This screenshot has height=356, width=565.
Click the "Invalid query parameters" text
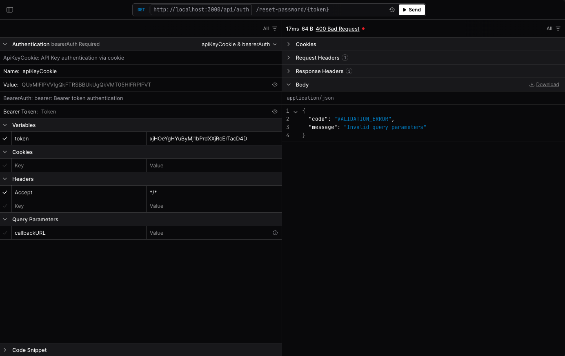tap(385, 127)
